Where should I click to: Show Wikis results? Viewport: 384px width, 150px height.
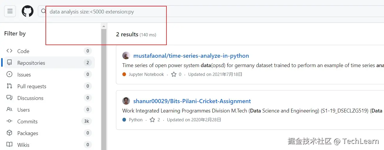tap(23, 145)
